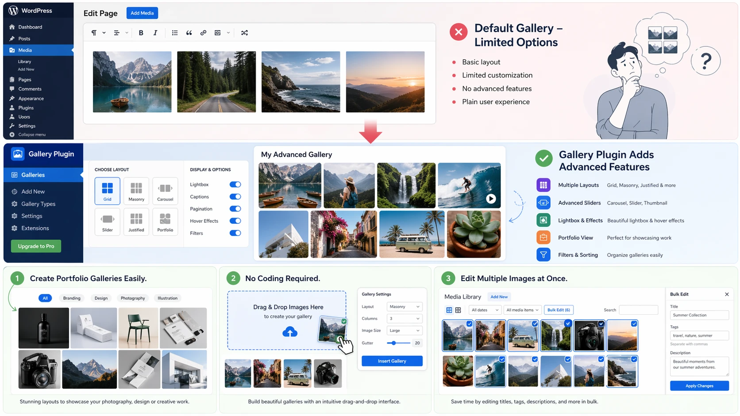Select the Portfolio layout icon
This screenshot has height=416, width=740.
(x=165, y=219)
